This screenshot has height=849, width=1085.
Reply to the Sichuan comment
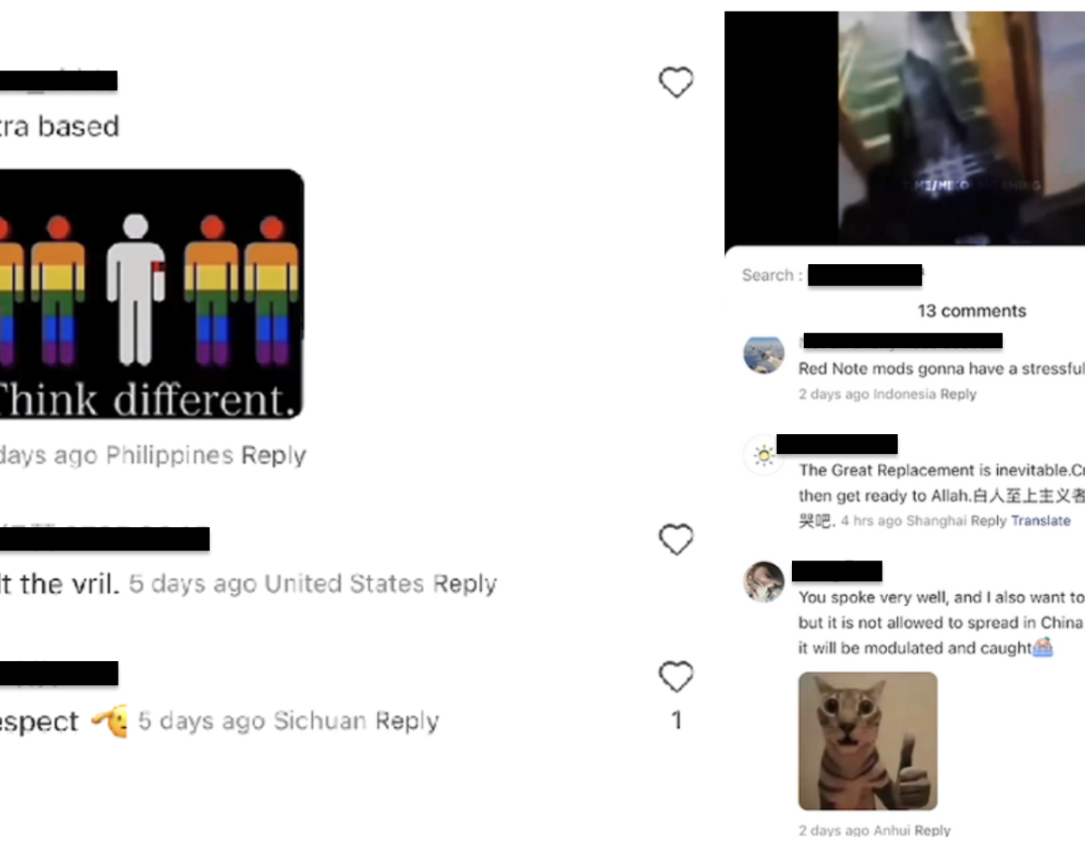click(407, 722)
